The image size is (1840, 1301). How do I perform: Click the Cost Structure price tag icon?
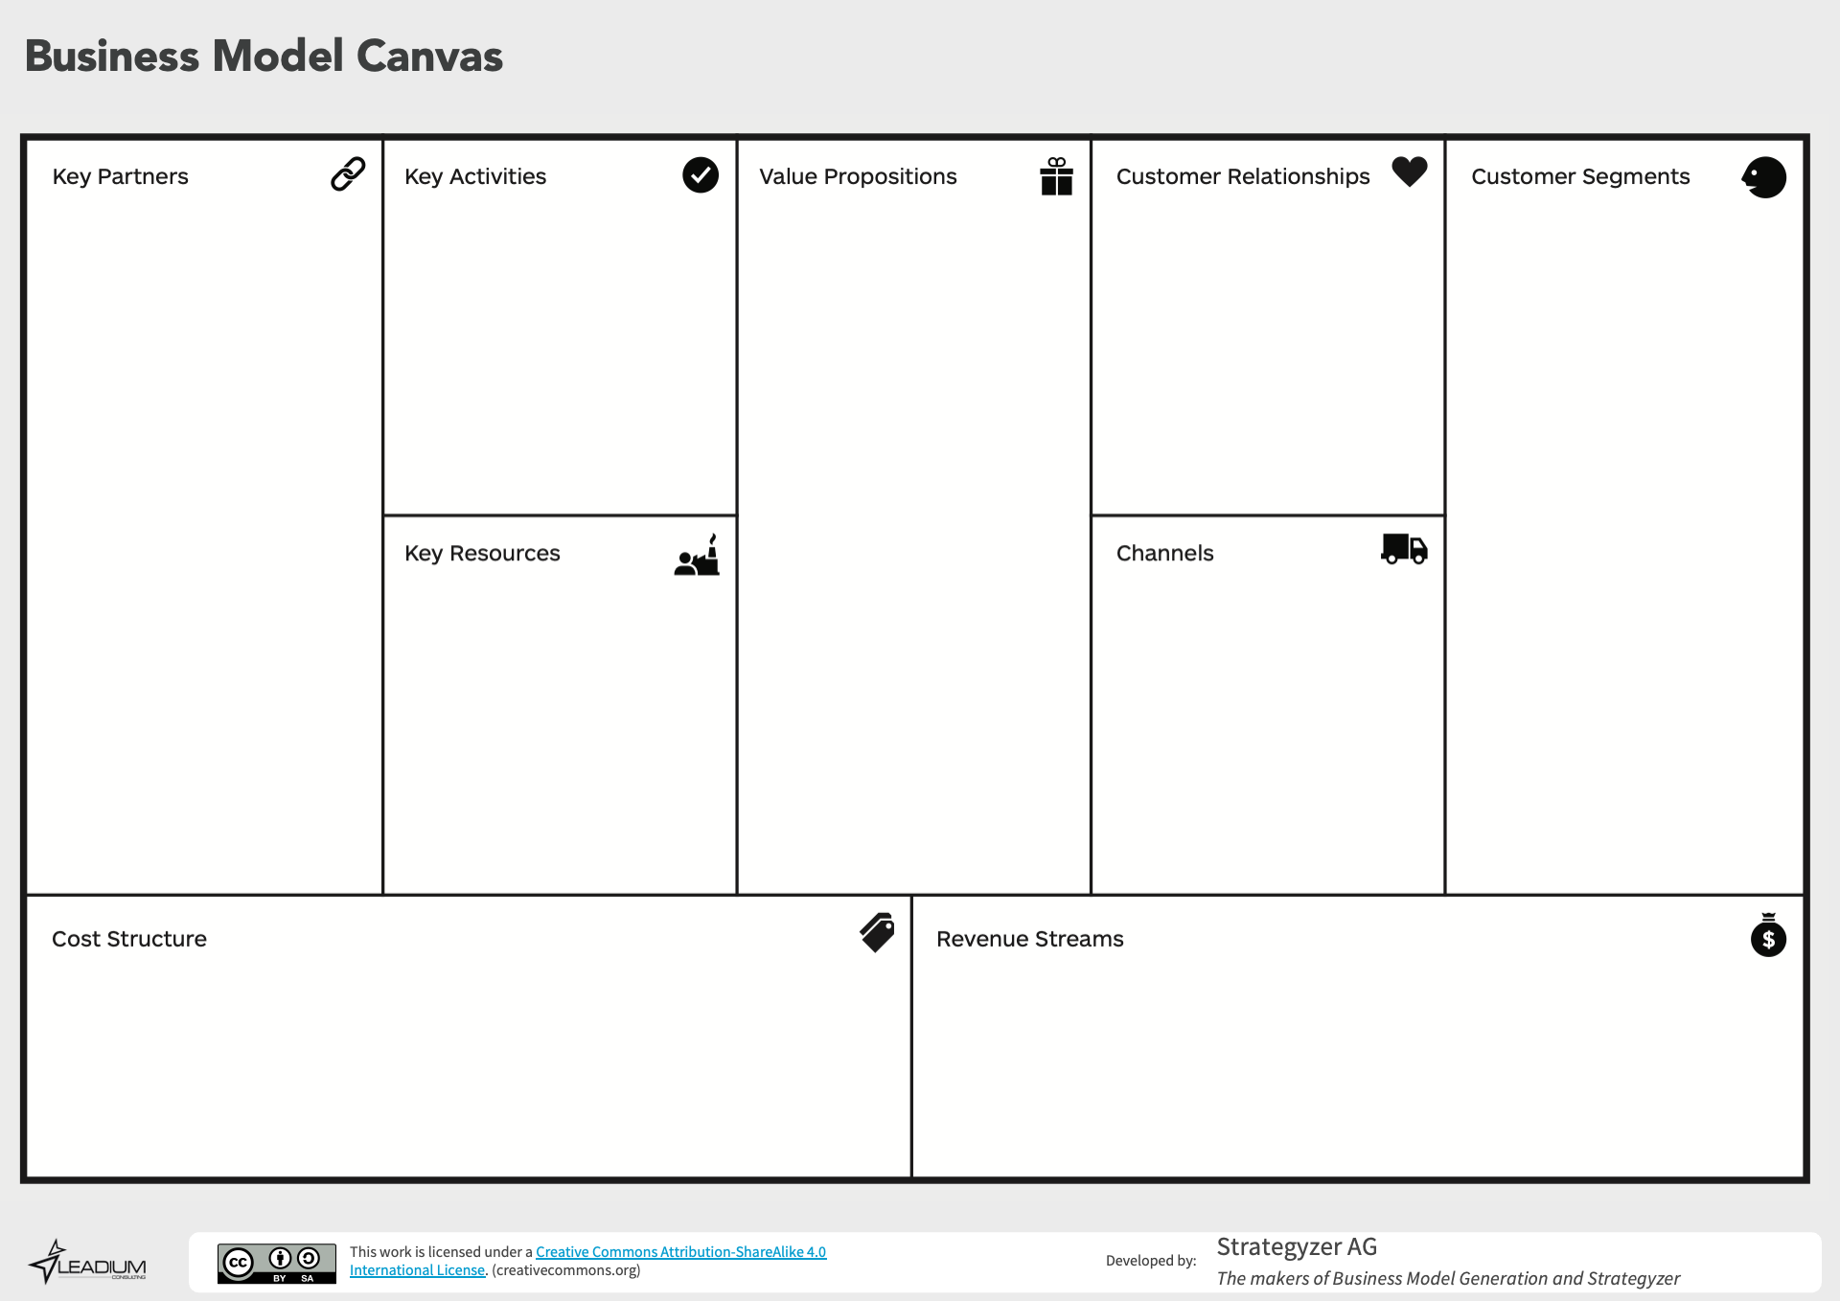pos(876,929)
